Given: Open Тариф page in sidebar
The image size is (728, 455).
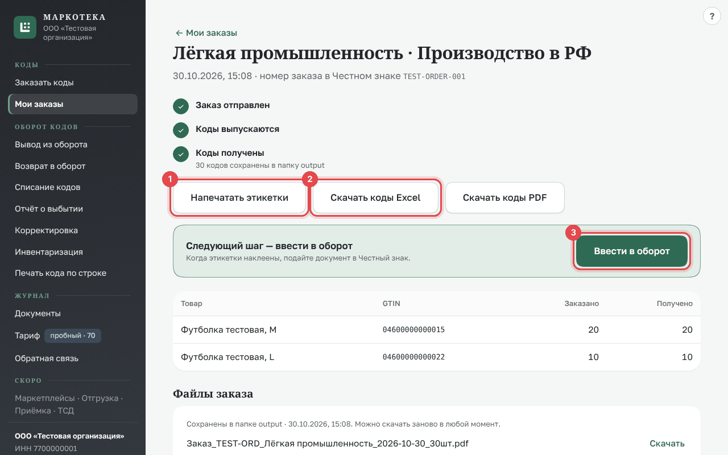Looking at the screenshot, I should pyautogui.click(x=73, y=336).
